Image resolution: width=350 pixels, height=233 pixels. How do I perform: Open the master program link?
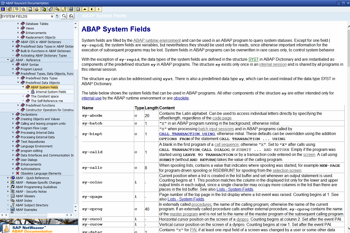[x=184, y=214]
